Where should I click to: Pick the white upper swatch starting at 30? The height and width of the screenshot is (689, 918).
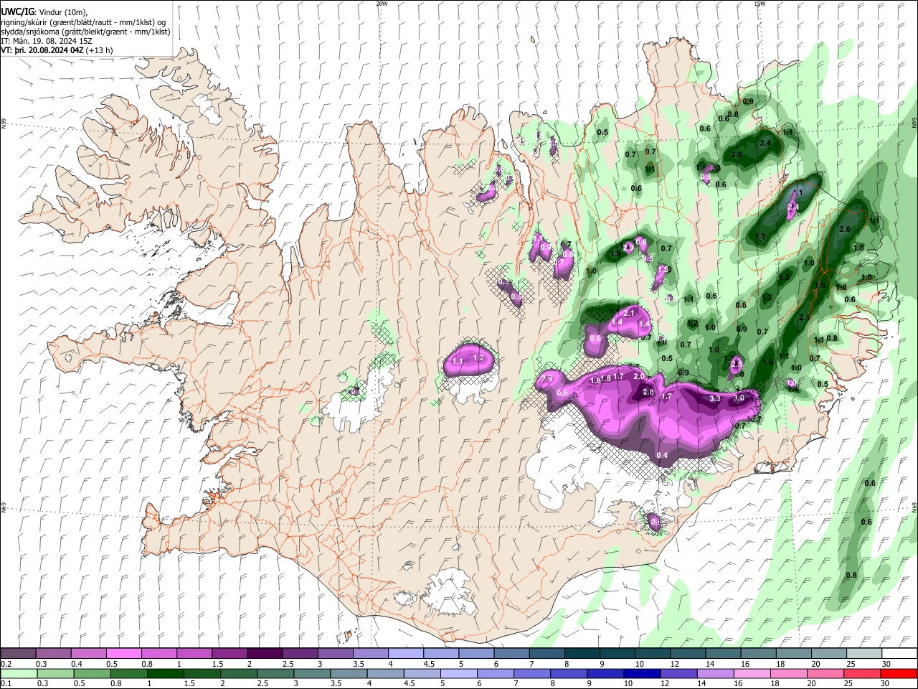900,653
